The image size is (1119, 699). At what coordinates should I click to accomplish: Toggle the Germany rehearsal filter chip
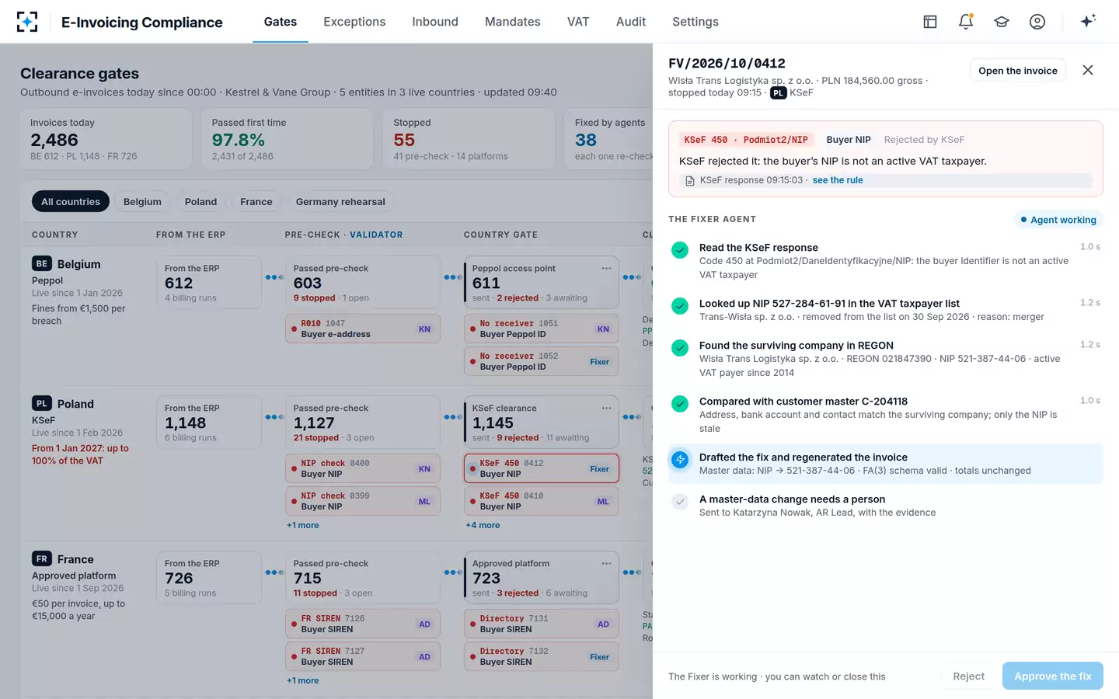tap(340, 201)
